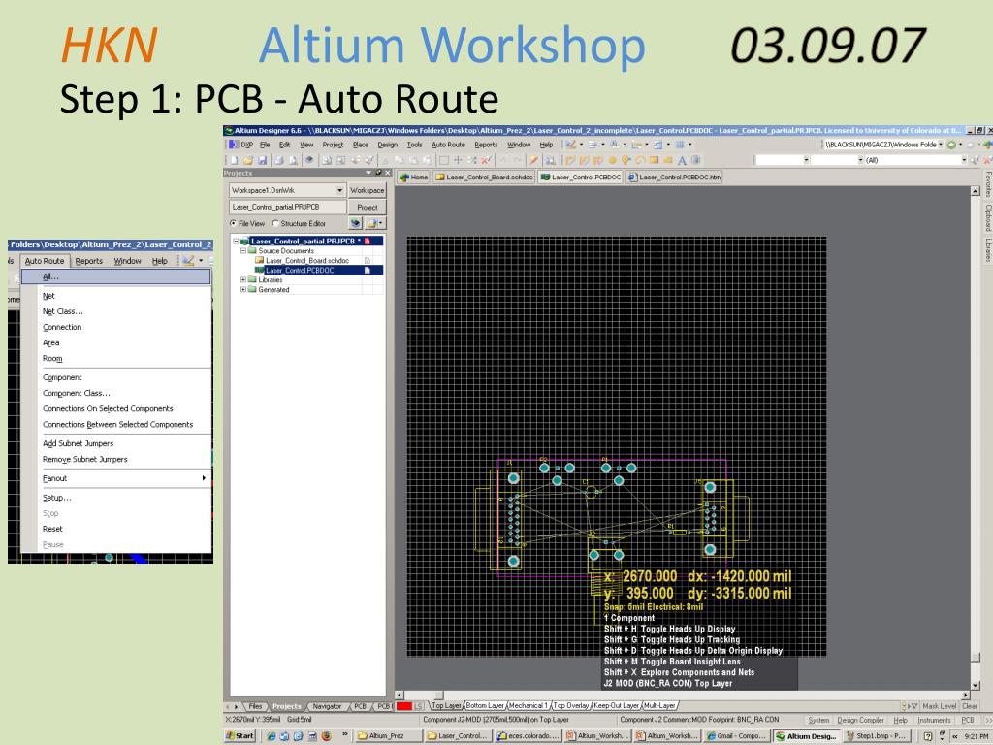This screenshot has width=993, height=745.
Task: Click the Workspace button
Action: (368, 190)
